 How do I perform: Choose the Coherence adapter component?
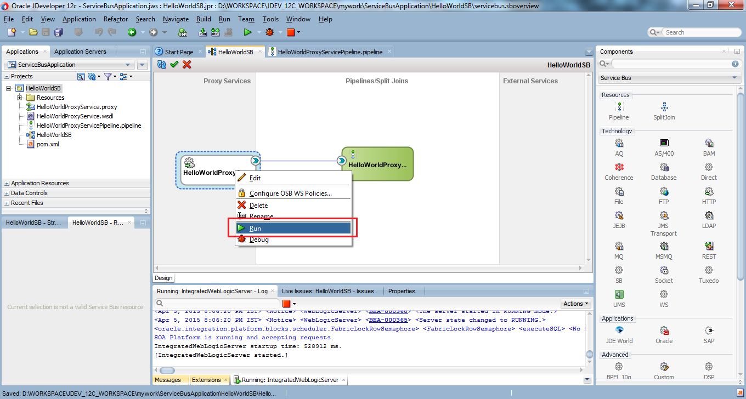[619, 172]
